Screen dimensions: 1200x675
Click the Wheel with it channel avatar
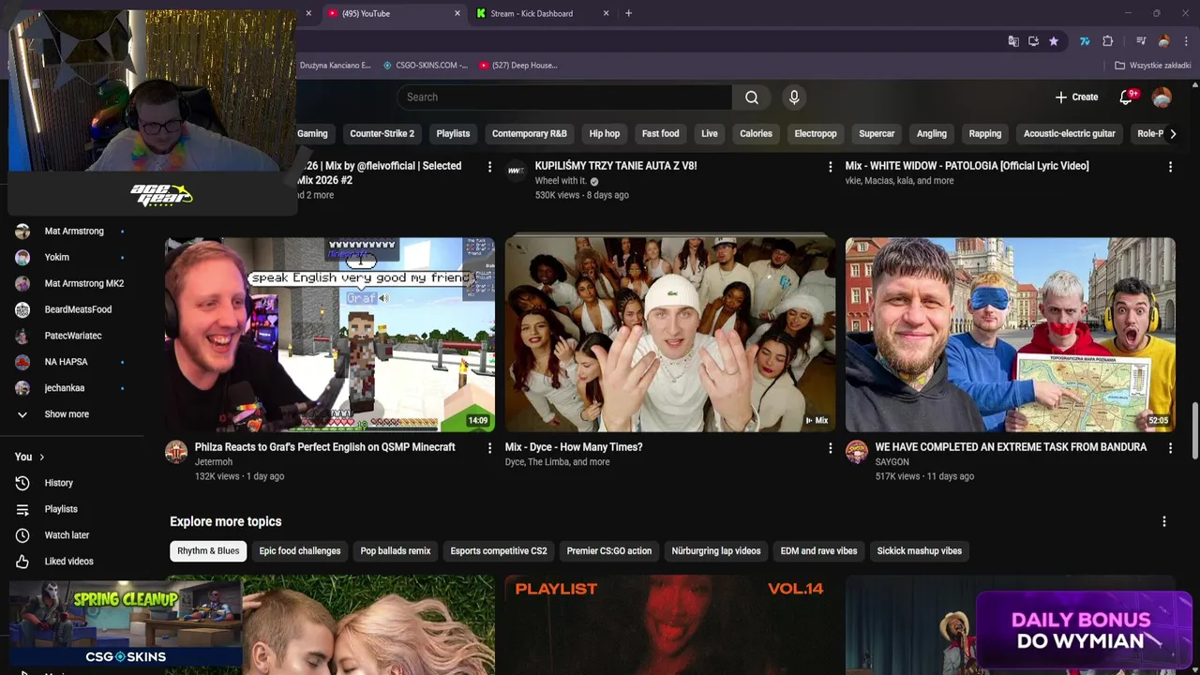[516, 170]
